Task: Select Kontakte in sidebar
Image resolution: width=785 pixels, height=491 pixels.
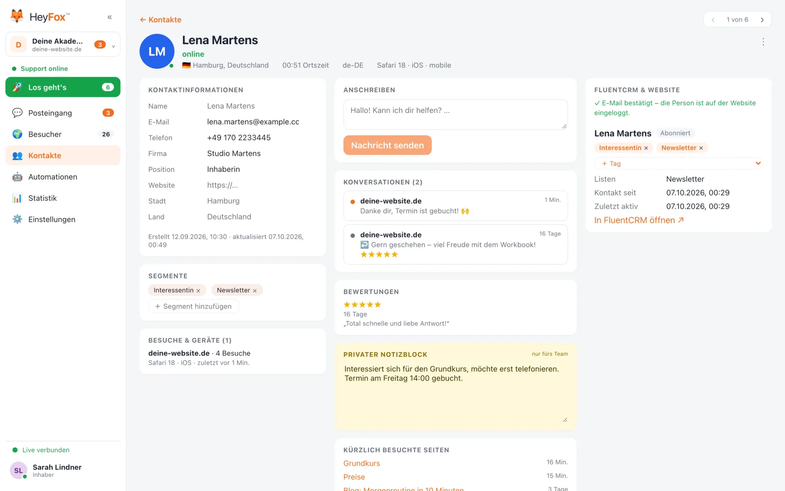Action: tap(63, 156)
